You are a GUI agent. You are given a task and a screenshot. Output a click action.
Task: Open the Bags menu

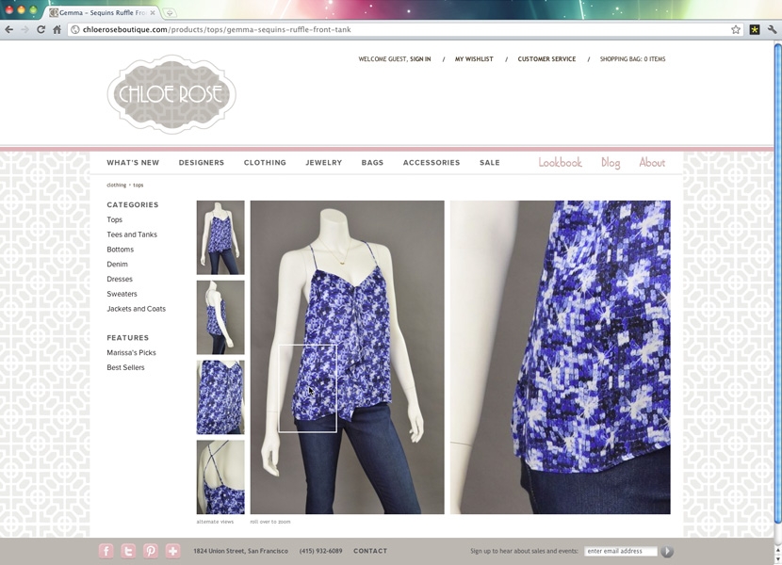[372, 163]
